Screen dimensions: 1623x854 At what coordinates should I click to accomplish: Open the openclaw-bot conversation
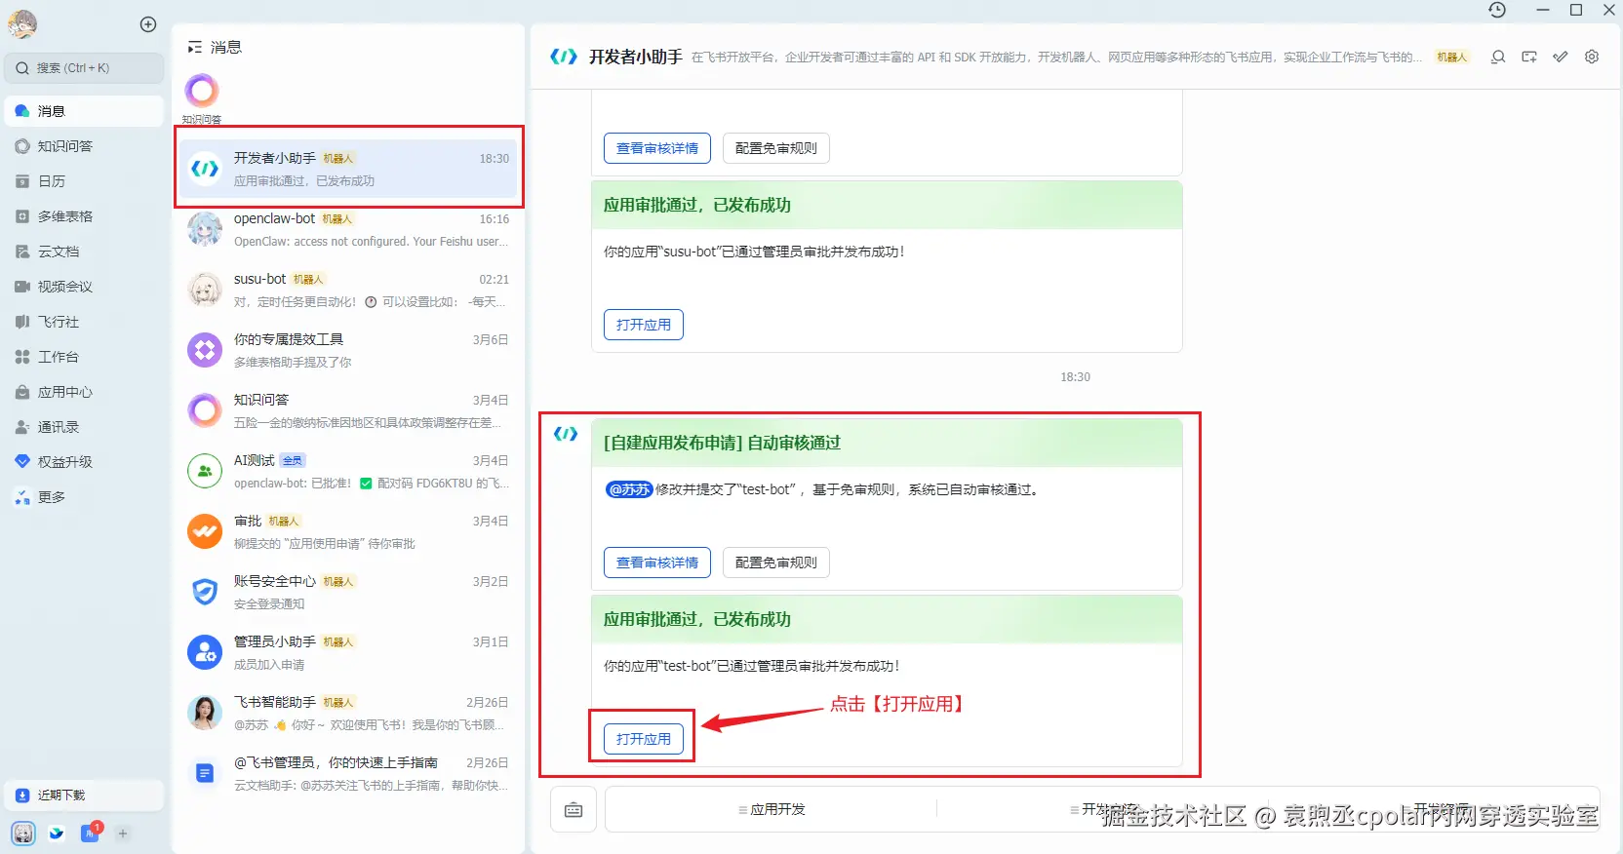(349, 229)
